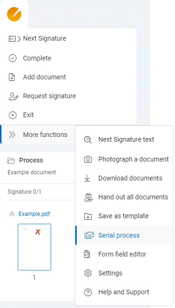This screenshot has width=175, height=308.
Task: Open Serial process
Action: pyautogui.click(x=124, y=235)
